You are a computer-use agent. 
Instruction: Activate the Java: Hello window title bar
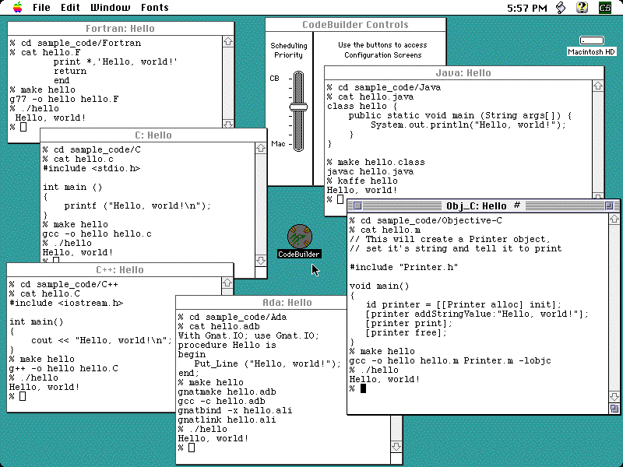(463, 72)
